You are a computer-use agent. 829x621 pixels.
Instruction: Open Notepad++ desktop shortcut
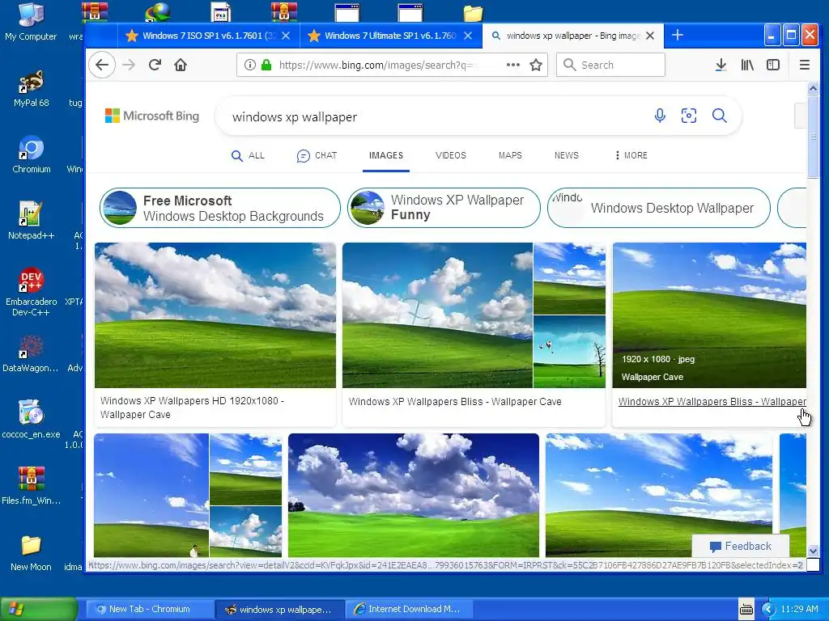[x=32, y=221]
